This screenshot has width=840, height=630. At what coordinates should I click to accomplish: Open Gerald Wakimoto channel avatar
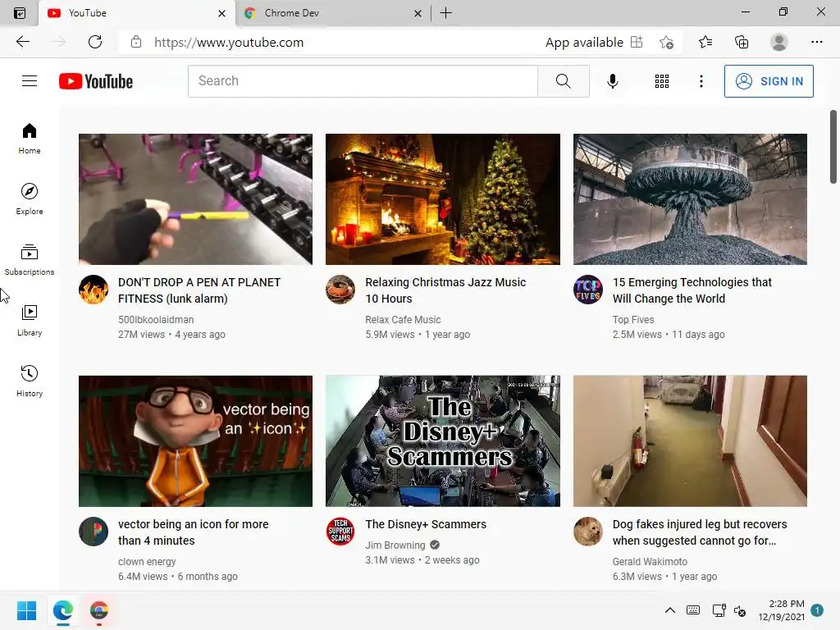click(x=588, y=532)
